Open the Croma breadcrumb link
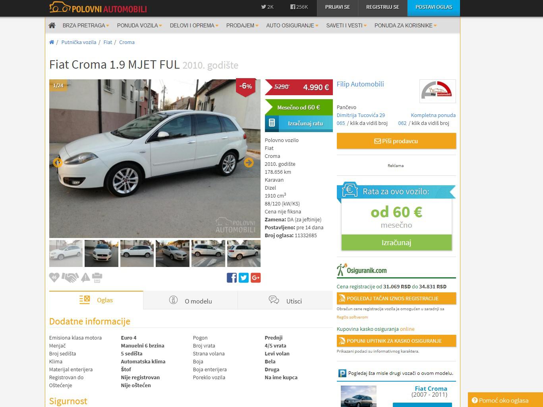The height and width of the screenshot is (407, 543). coord(127,42)
